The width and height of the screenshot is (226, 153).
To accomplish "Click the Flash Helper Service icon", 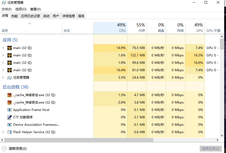I will tap(10, 132).
